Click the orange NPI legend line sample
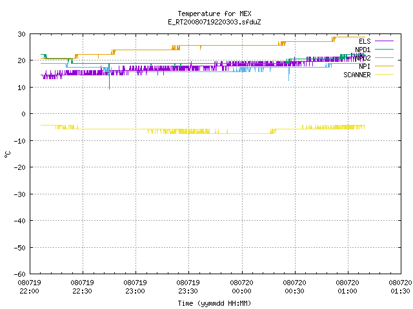This screenshot has width=413, height=309. point(384,66)
